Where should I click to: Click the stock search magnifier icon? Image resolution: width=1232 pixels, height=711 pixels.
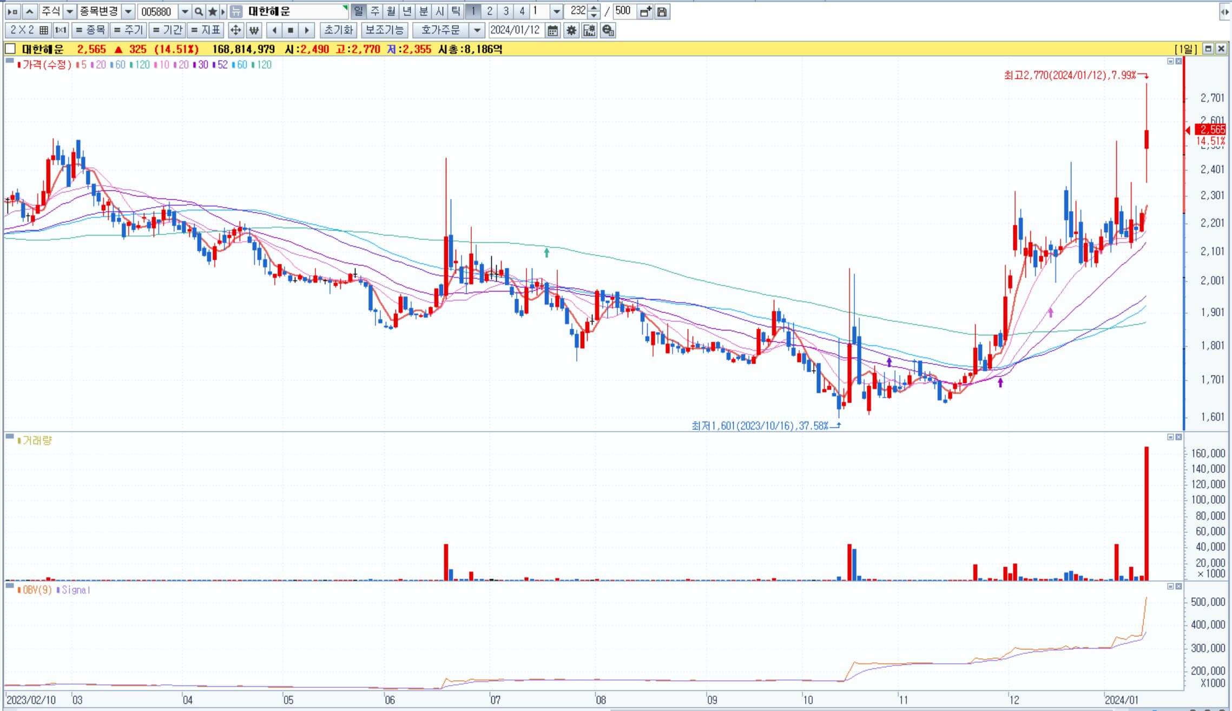pyautogui.click(x=199, y=11)
